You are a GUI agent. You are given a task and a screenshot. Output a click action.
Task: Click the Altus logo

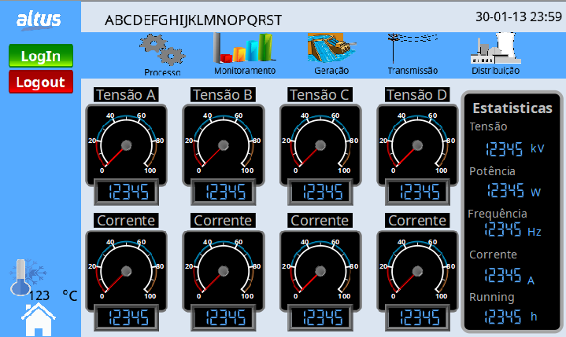(x=38, y=16)
